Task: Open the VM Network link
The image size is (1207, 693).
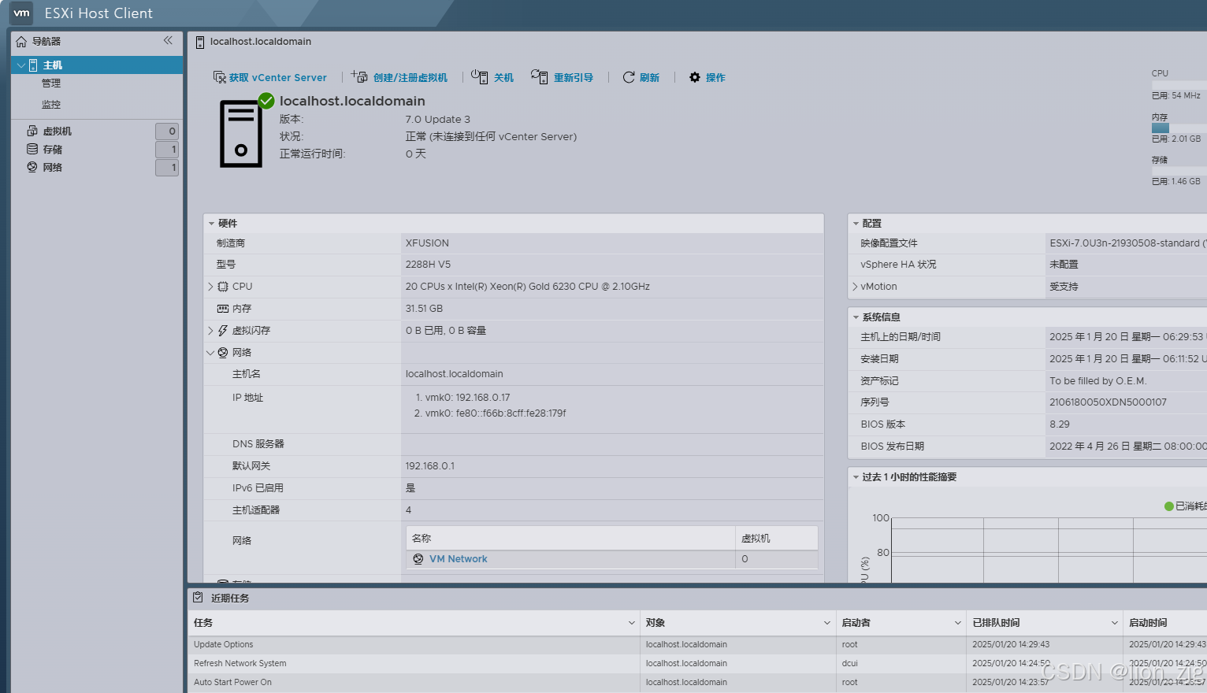Action: click(459, 559)
